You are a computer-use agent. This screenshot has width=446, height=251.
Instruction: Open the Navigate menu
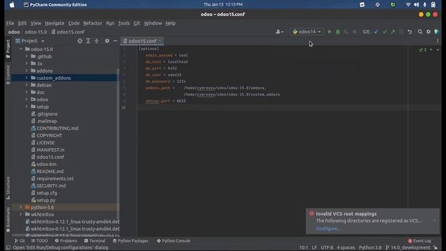[54, 23]
